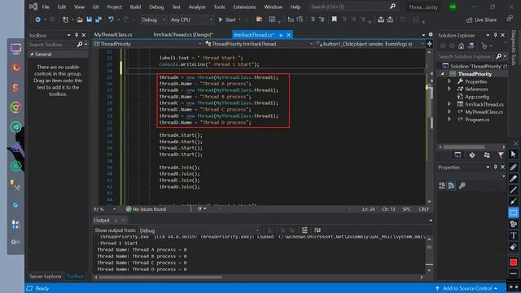Open Chrome from the left dock
This screenshot has height=293, width=521.
pos(15,107)
